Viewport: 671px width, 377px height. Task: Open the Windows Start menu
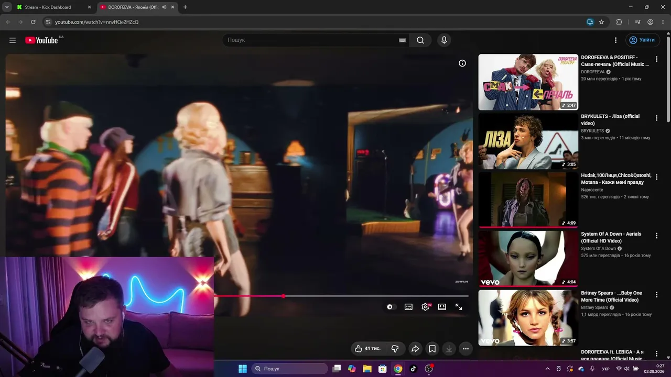click(x=243, y=369)
